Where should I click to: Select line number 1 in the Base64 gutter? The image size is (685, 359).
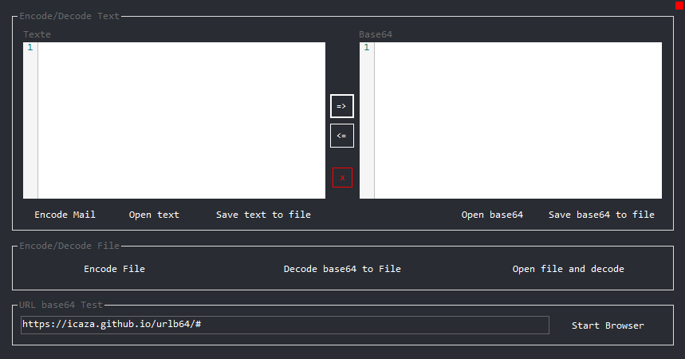coord(367,48)
